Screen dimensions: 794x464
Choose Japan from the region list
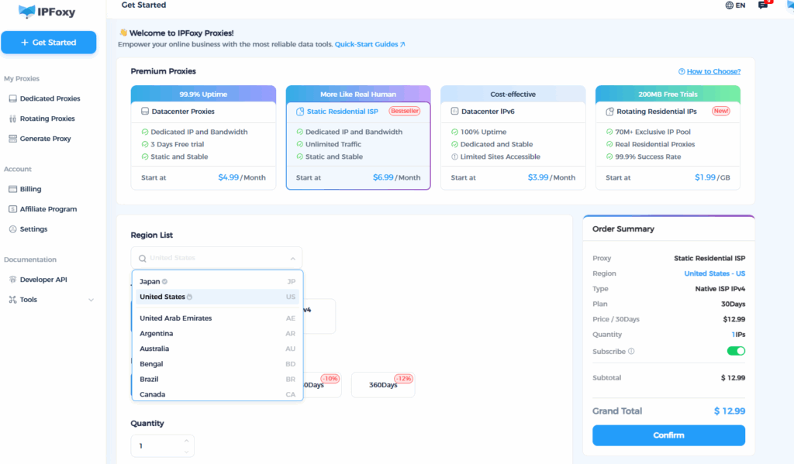(x=150, y=282)
